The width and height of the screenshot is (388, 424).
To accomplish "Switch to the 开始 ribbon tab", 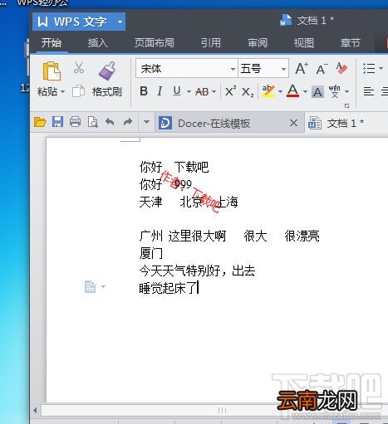I will pos(52,43).
